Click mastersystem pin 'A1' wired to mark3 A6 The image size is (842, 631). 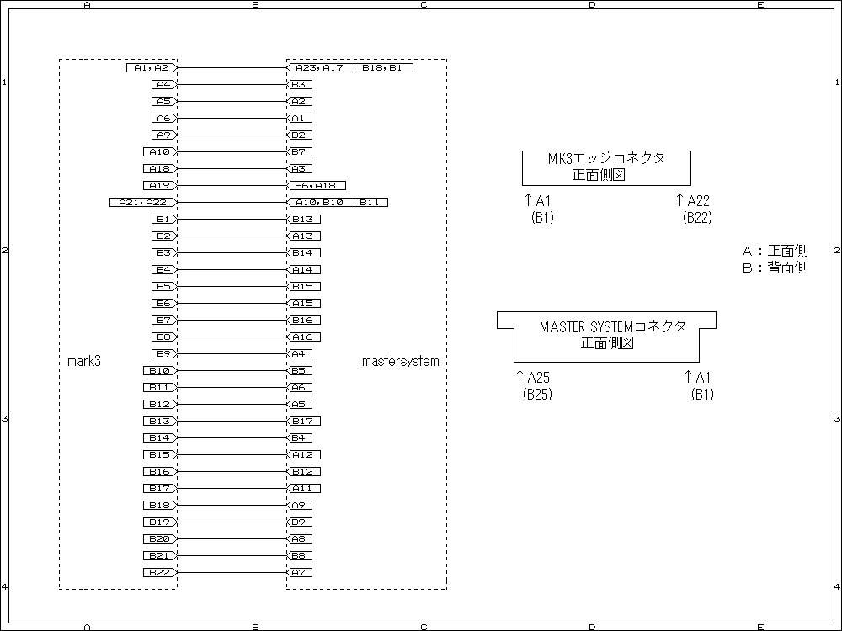(x=299, y=118)
